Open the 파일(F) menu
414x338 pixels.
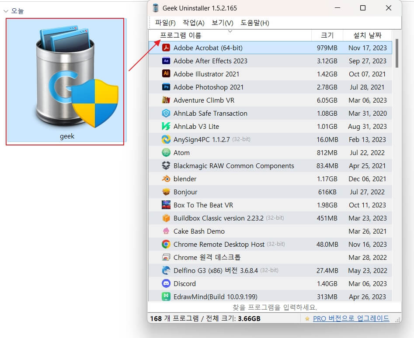click(x=165, y=22)
